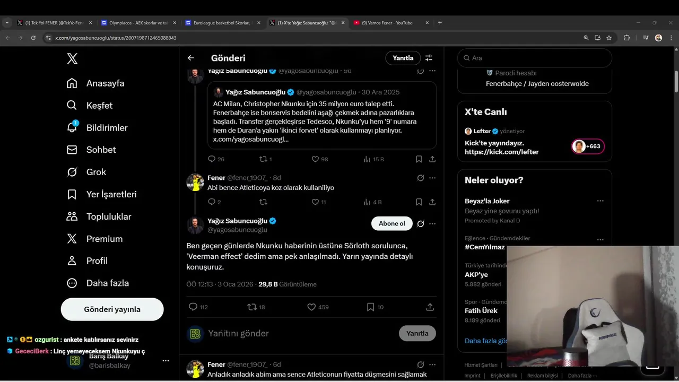This screenshot has width=679, height=382.
Task: Open the +663 live listeners badge
Action: pos(588,146)
